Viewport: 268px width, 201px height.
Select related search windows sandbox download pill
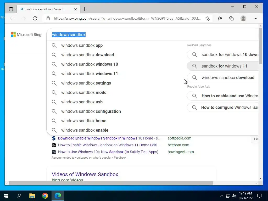click(223, 77)
